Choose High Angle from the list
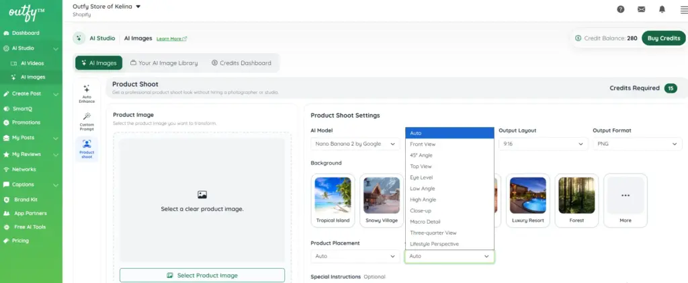The width and height of the screenshot is (688, 283). pyautogui.click(x=449, y=200)
